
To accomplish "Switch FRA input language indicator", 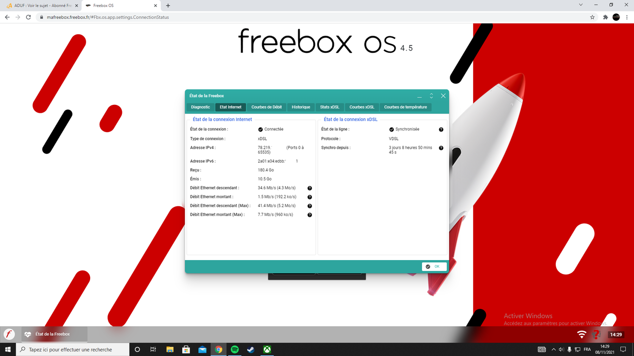I will [587, 350].
